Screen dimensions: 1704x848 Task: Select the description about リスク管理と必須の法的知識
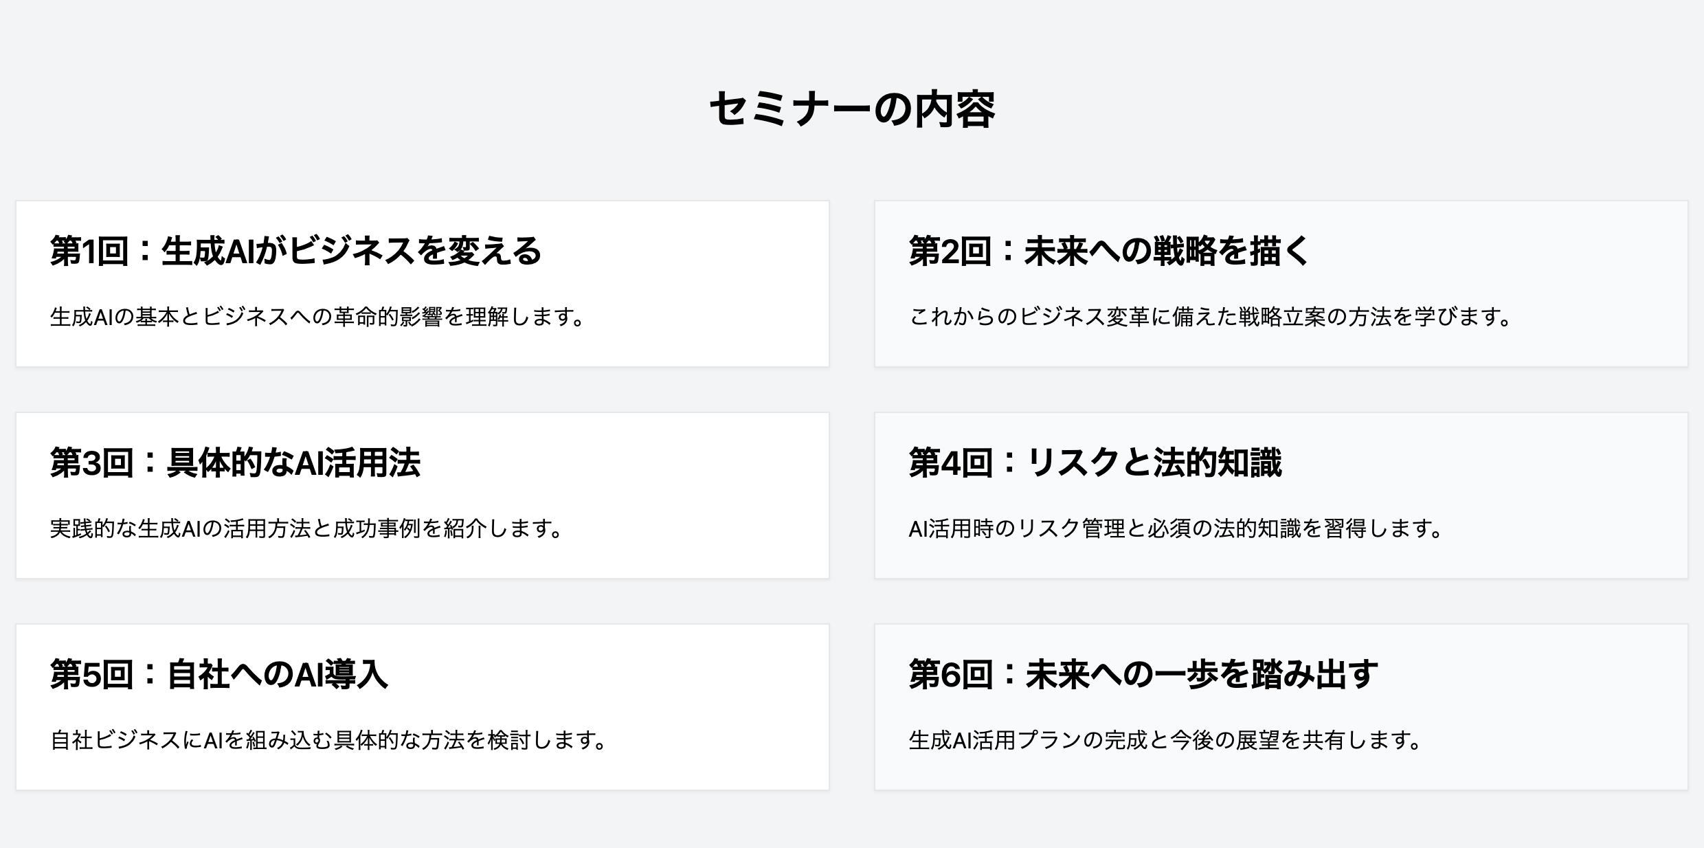pos(1175,528)
